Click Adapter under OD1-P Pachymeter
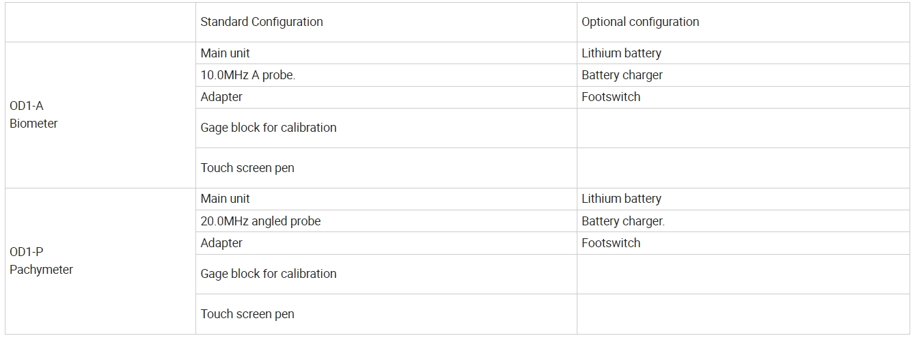Image resolution: width=915 pixels, height=338 pixels. point(221,243)
